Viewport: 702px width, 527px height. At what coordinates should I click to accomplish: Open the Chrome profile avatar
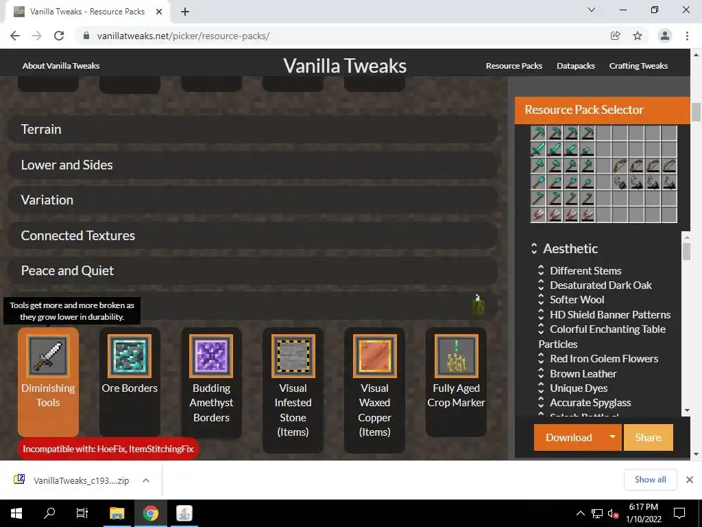tap(665, 36)
